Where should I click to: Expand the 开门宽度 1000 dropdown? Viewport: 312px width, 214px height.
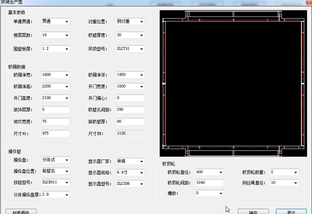pyautogui.click(x=130, y=86)
